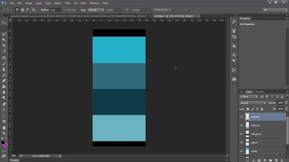Switch to the Channels tab
Screen dimensions: 289x162
click(x=260, y=92)
